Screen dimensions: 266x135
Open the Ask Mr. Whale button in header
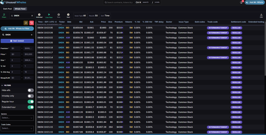coord(255,2)
